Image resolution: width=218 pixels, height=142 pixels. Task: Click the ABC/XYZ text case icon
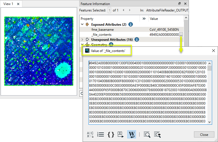pos(90,134)
